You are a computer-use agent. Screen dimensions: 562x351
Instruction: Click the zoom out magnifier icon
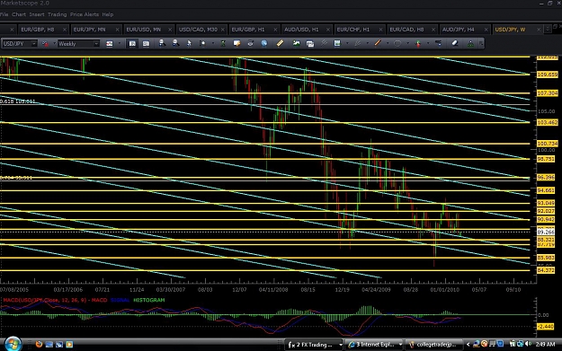tap(175, 43)
